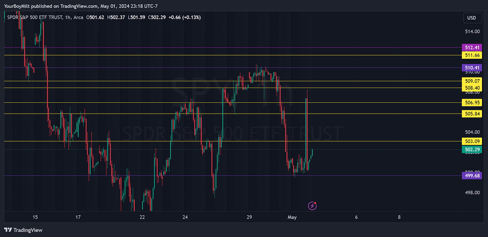The width and height of the screenshot is (488, 237).
Task: Click the high value H502.37
Action: tap(116, 17)
